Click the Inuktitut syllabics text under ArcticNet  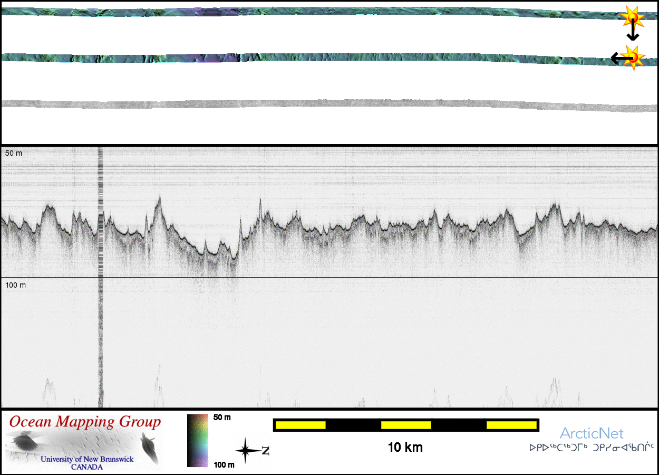tap(592, 448)
